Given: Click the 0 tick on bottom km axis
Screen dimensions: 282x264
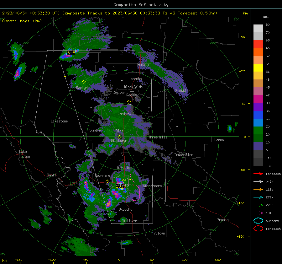Looking at the screenshot, I should click(119, 260).
